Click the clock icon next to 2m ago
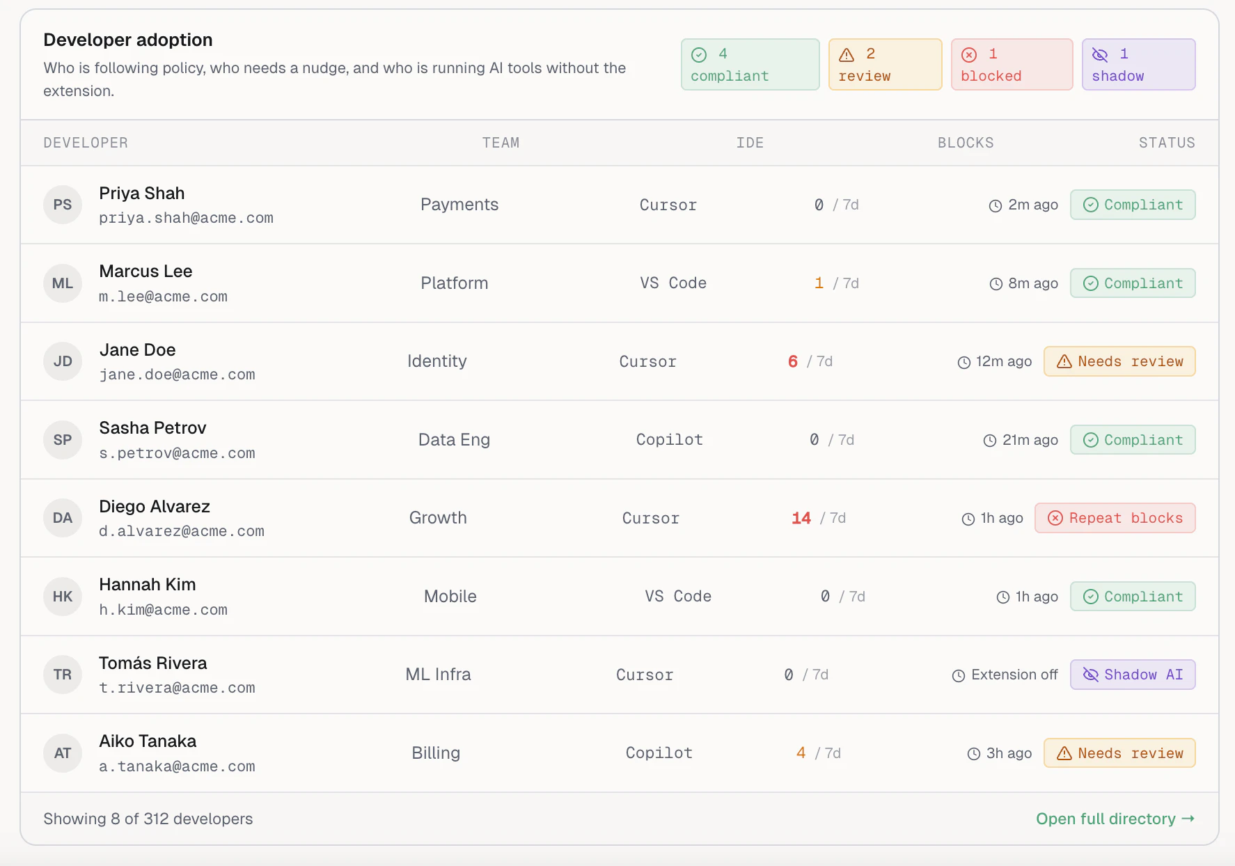The width and height of the screenshot is (1235, 866). point(995,205)
